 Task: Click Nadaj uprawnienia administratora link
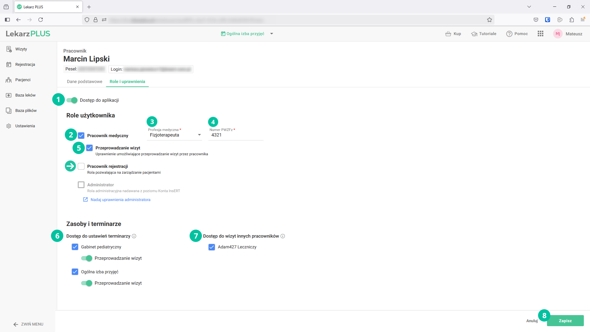[x=120, y=200]
